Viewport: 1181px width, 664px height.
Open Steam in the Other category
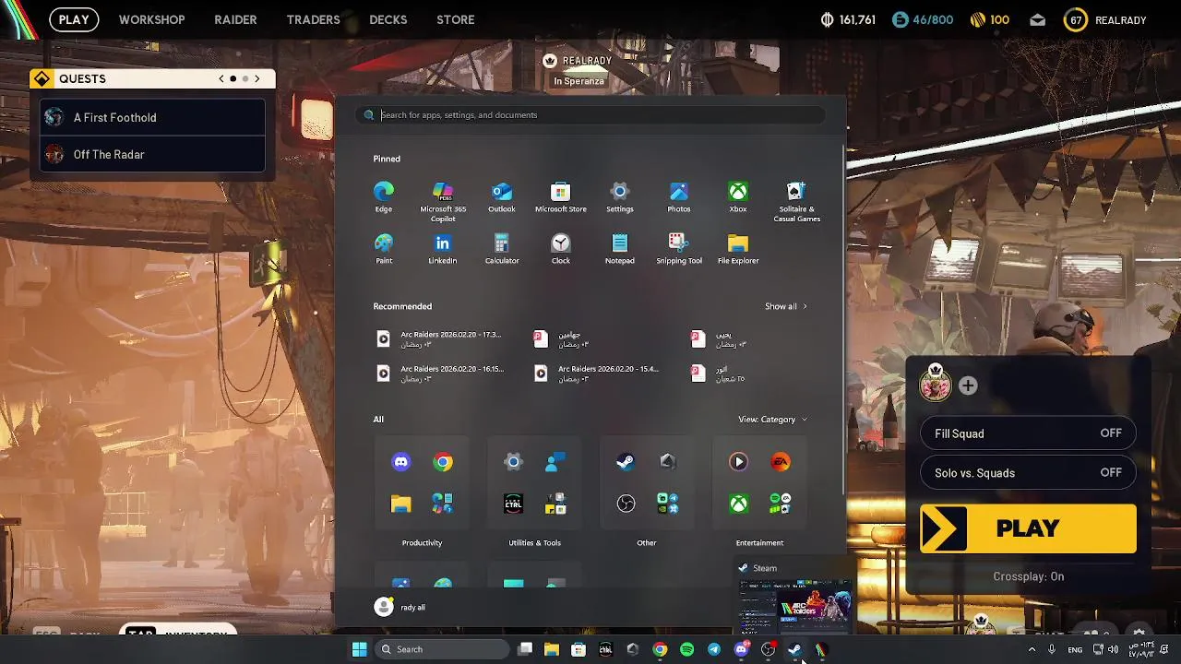[626, 462]
